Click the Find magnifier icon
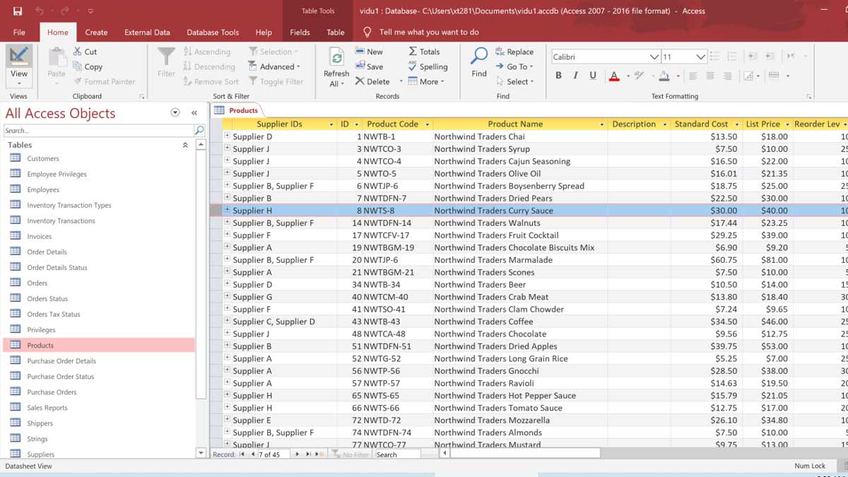 tap(479, 57)
